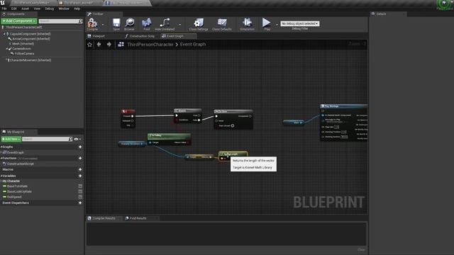Add a new variable with the Variables plus icon
Screen dimensions: 454x255
pyautogui.click(x=80, y=176)
